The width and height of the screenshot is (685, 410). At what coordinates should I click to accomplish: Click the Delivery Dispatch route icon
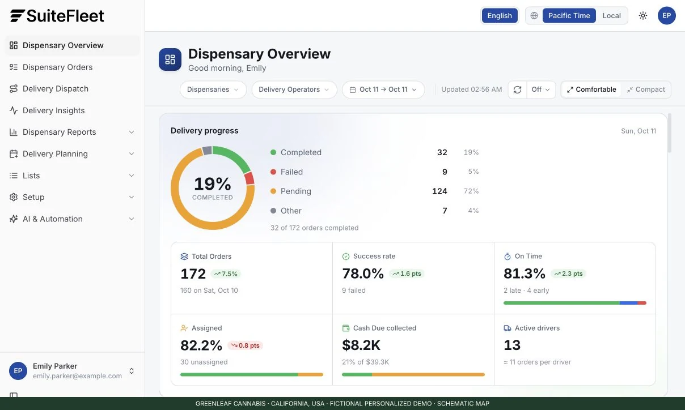pos(14,89)
